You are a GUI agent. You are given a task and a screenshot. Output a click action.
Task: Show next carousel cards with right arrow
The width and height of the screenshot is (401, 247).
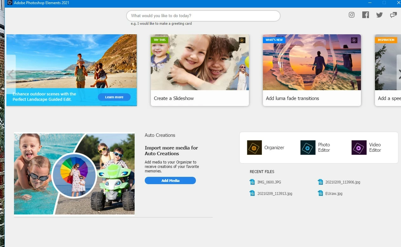click(399, 75)
